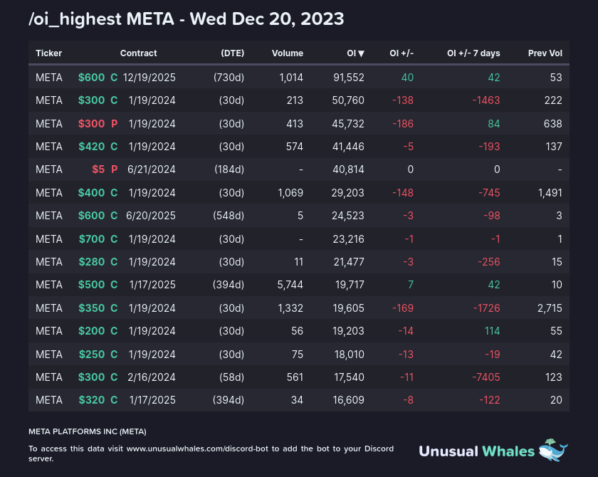Click the previous volume value 222
The height and width of the screenshot is (477, 598).
click(x=553, y=100)
